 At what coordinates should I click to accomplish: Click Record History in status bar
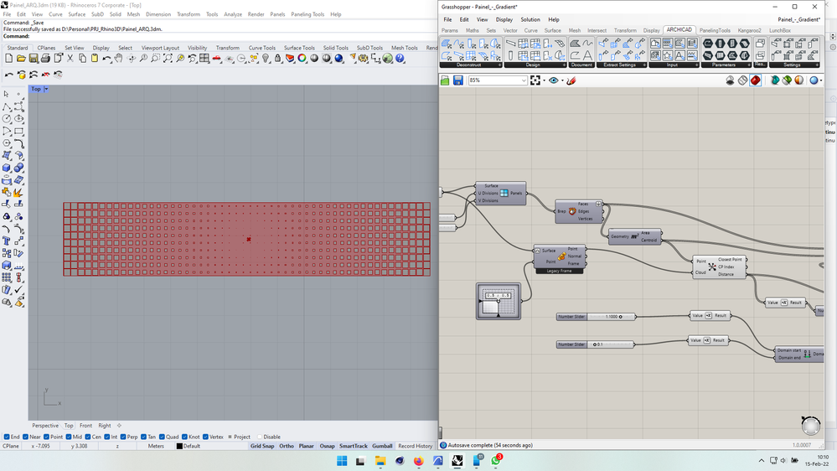click(415, 446)
